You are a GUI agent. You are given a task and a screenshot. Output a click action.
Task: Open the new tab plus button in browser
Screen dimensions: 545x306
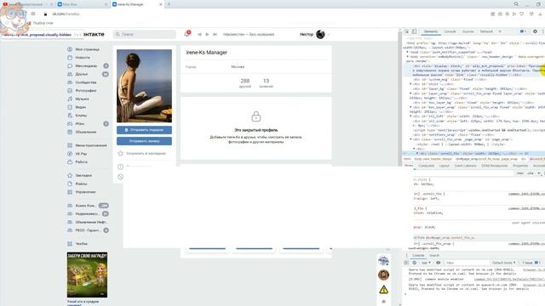169,4
